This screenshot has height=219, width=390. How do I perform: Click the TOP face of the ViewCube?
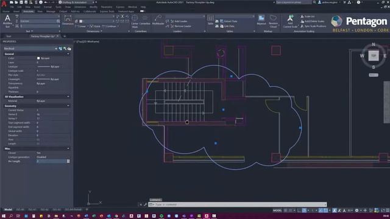[x=374, y=55]
